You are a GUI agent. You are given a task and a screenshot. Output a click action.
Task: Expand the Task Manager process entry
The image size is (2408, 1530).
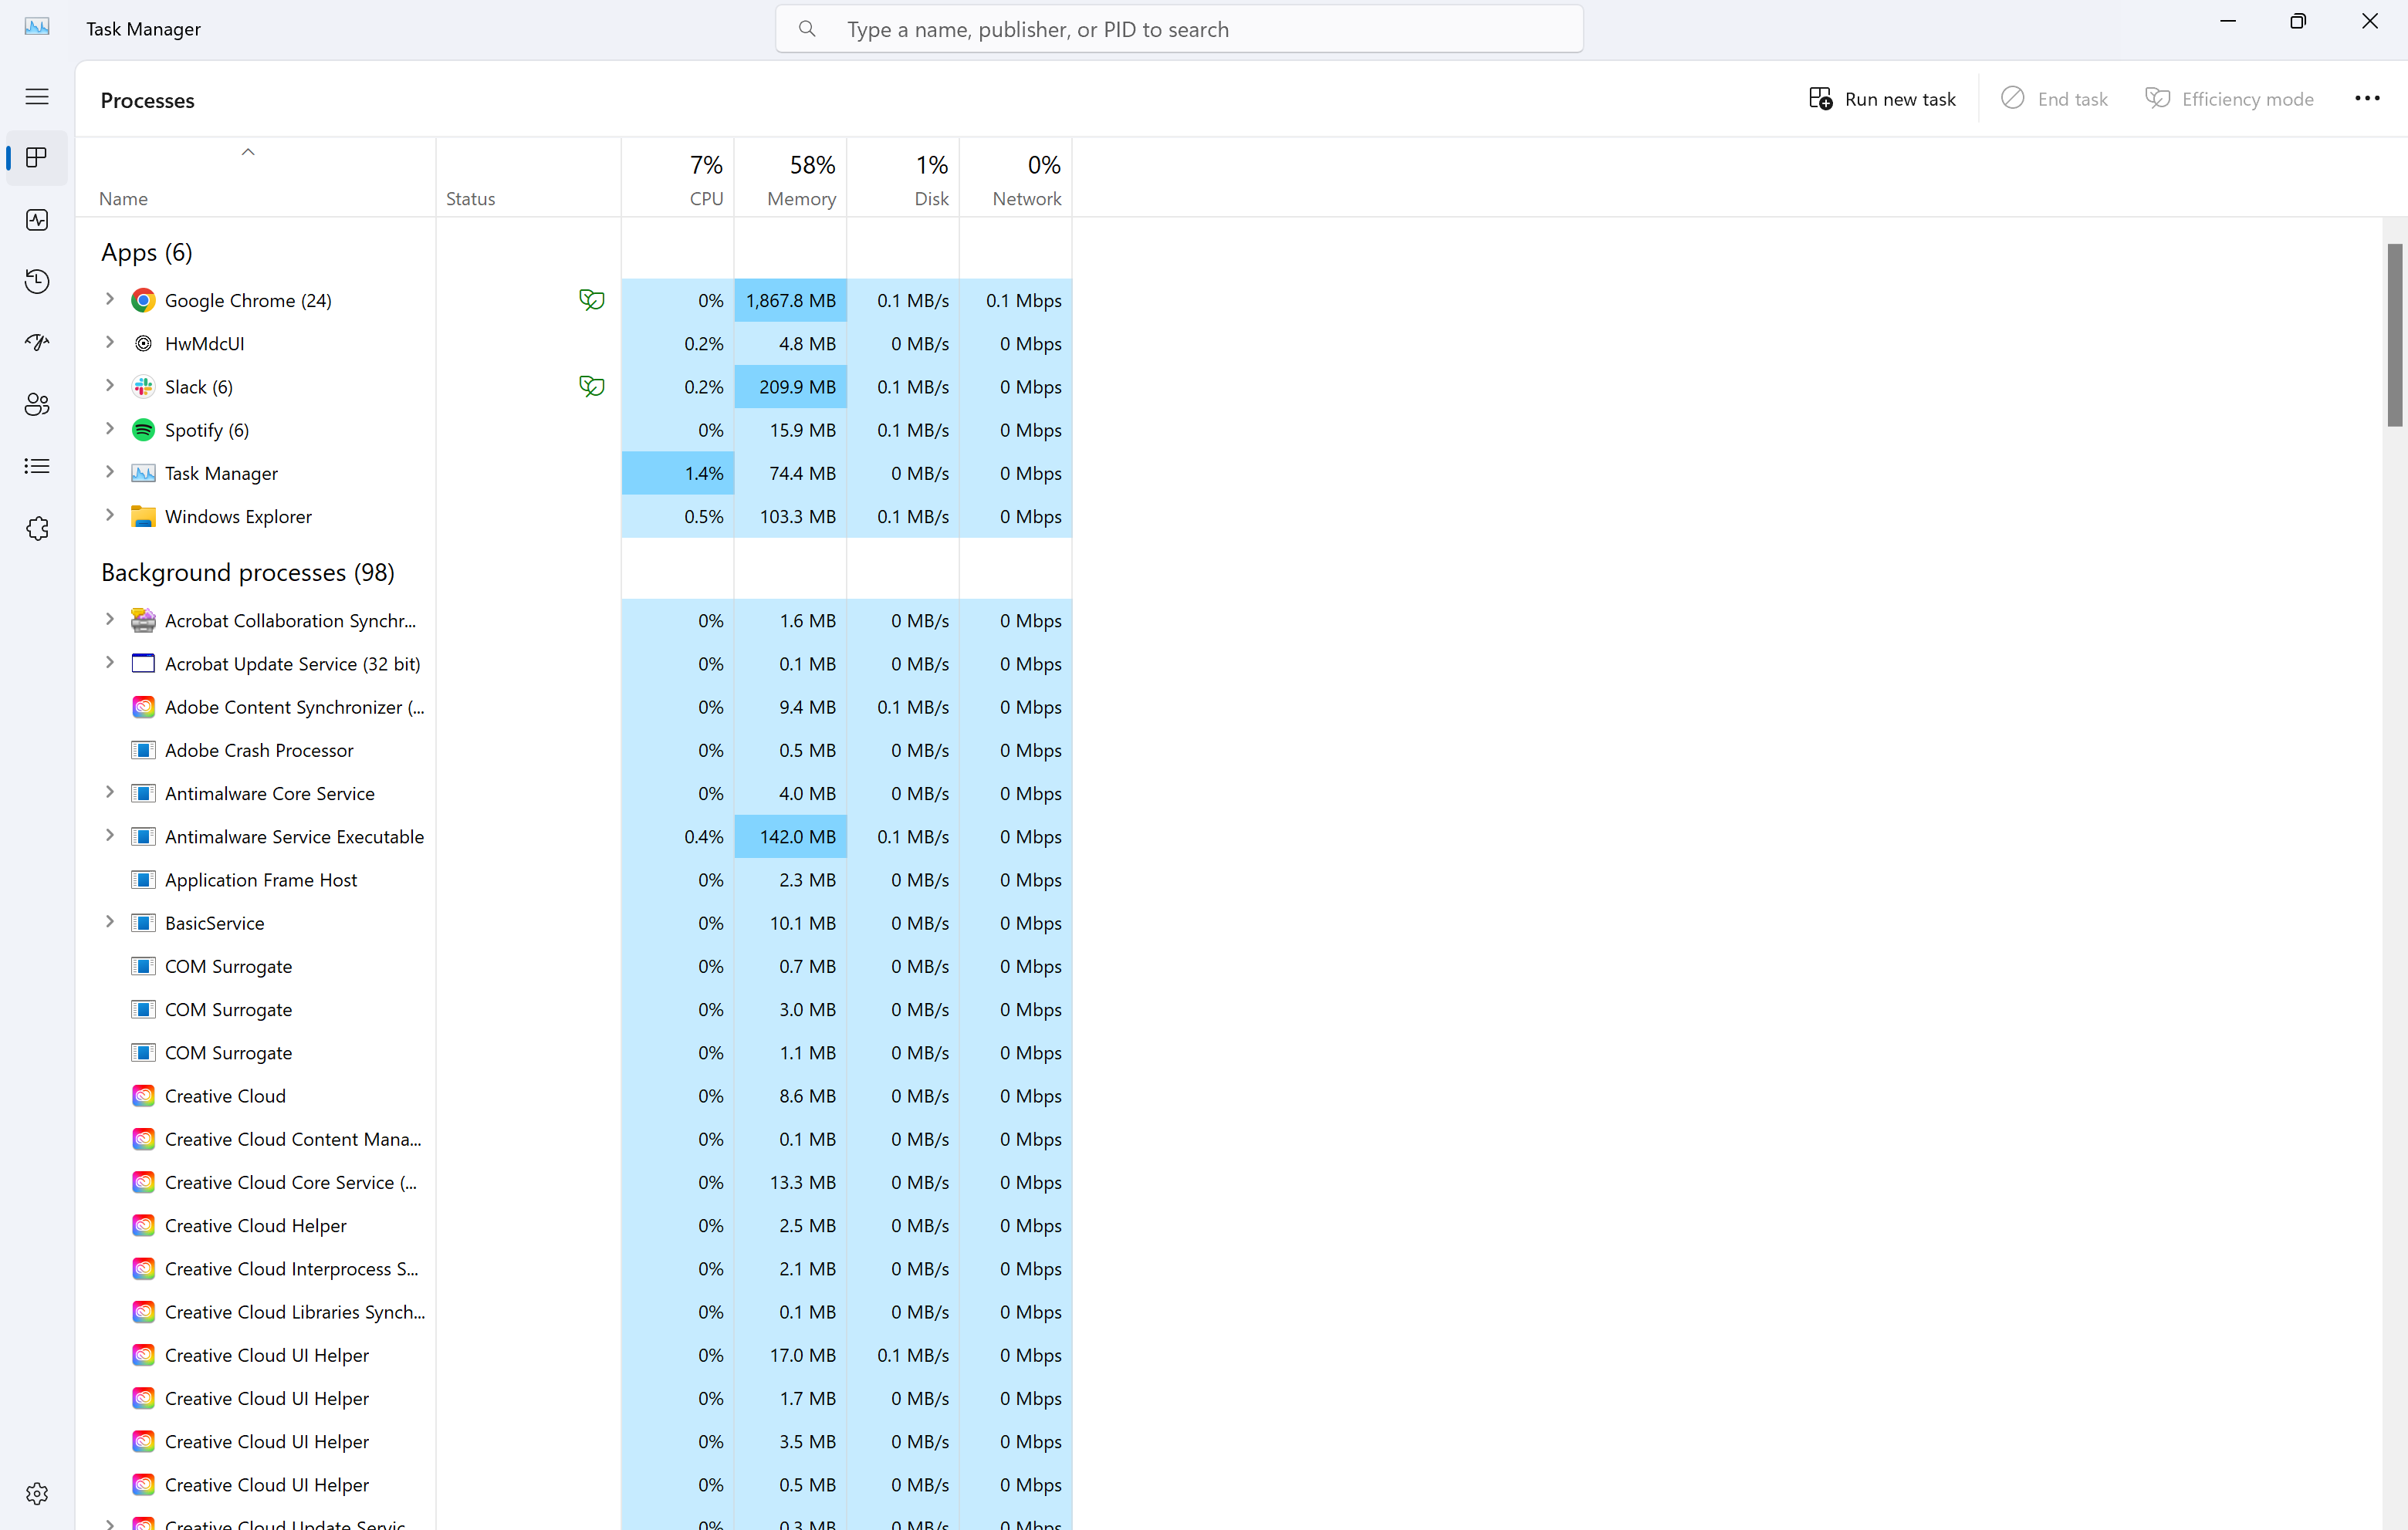pyautogui.click(x=110, y=472)
